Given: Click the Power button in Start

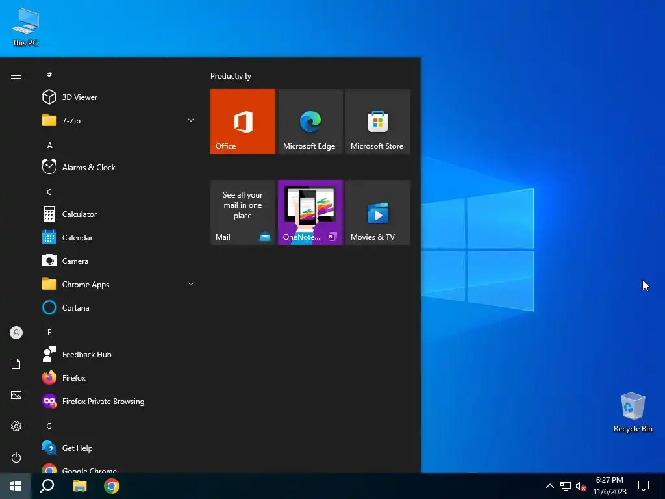Looking at the screenshot, I should (16, 457).
